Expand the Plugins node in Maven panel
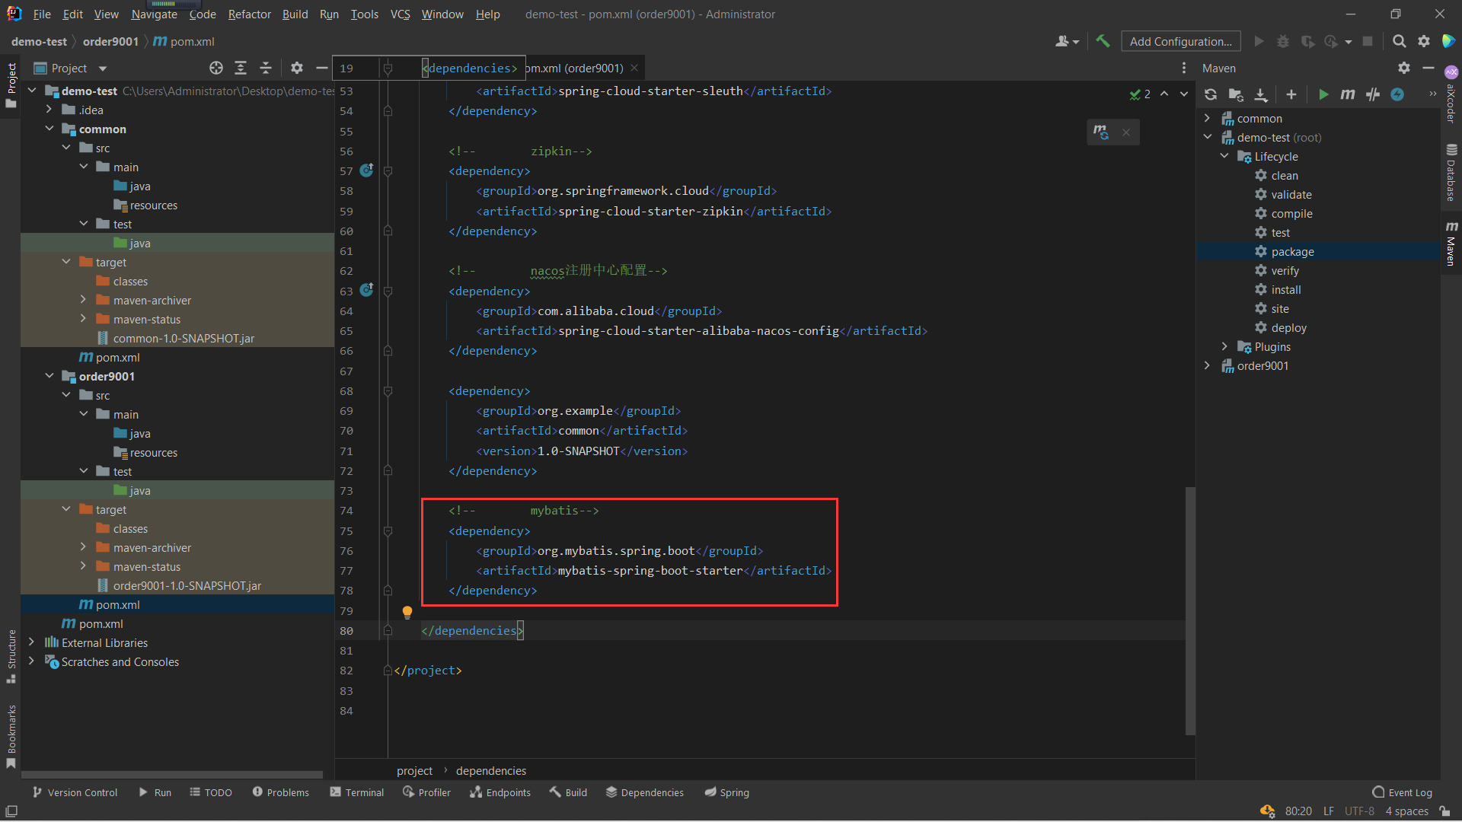This screenshot has height=822, width=1462. pos(1224,347)
